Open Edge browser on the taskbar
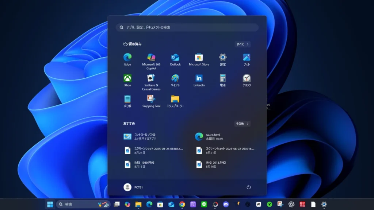 click(x=149, y=204)
